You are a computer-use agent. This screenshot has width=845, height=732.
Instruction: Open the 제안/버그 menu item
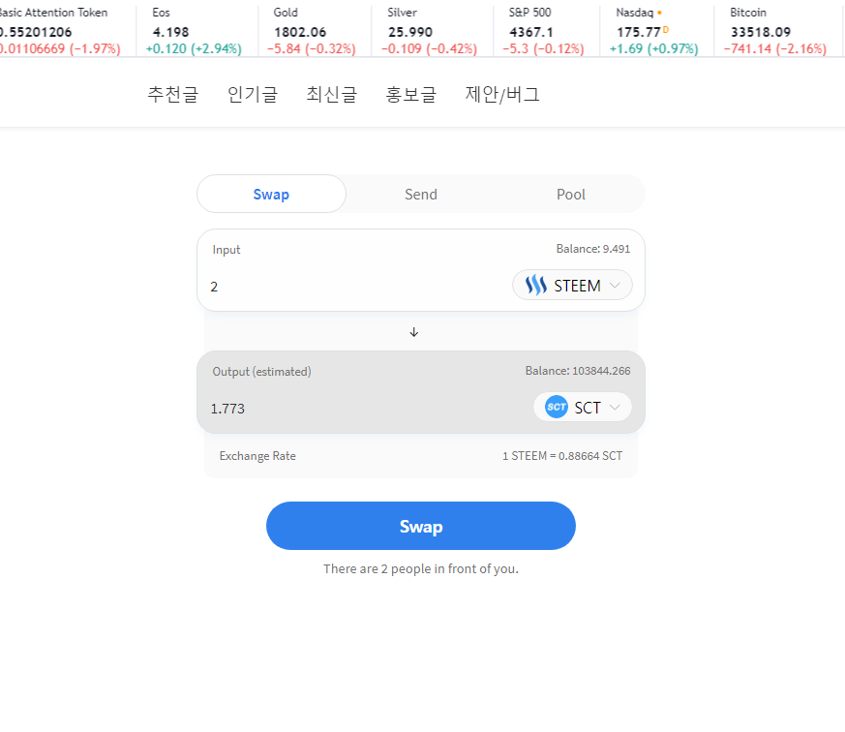pos(502,94)
